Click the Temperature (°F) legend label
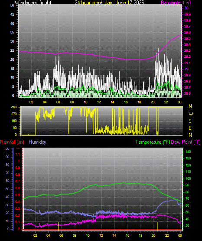 (153, 142)
